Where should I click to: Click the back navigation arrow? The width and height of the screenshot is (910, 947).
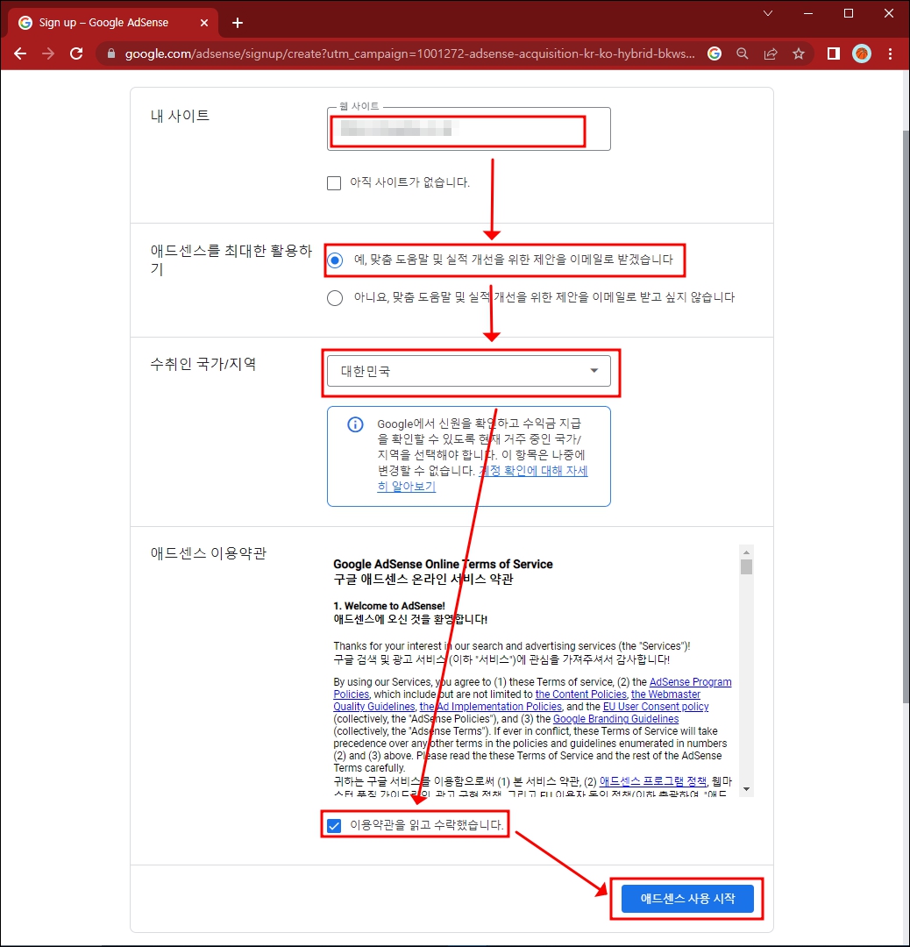pyautogui.click(x=20, y=53)
